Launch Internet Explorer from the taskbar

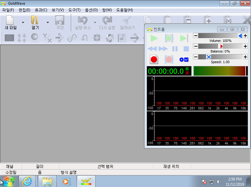[x=27, y=181]
